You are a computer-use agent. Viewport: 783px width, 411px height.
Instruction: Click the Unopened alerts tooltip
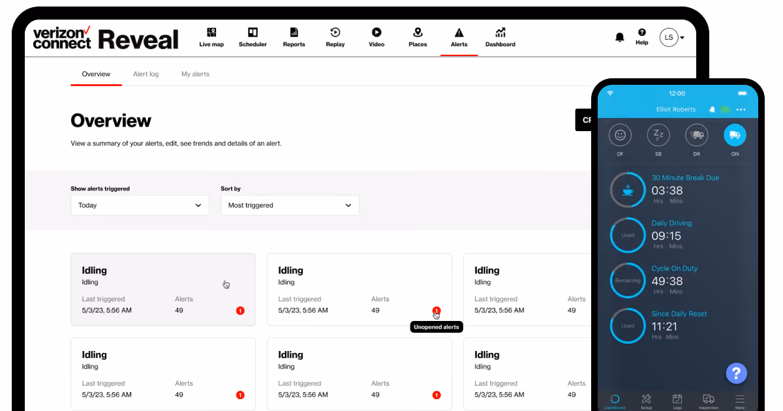(x=437, y=327)
